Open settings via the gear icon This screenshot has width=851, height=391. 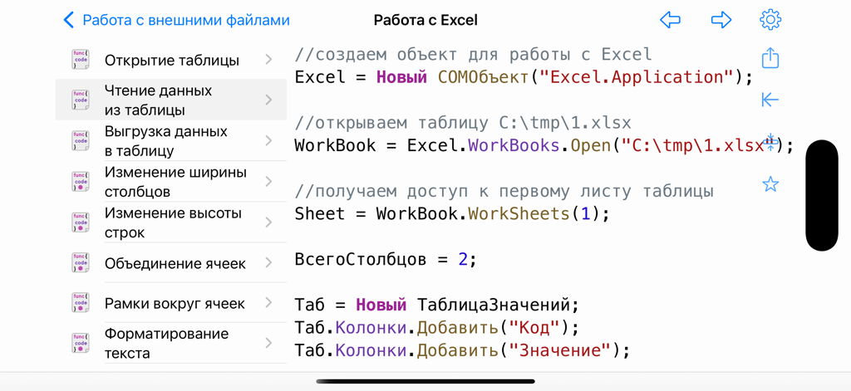click(770, 20)
